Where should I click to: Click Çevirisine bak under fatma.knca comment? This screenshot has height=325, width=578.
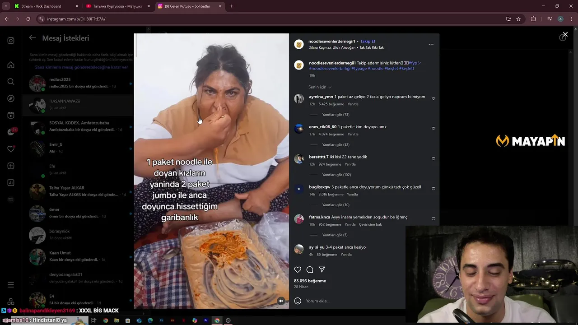[370, 224]
